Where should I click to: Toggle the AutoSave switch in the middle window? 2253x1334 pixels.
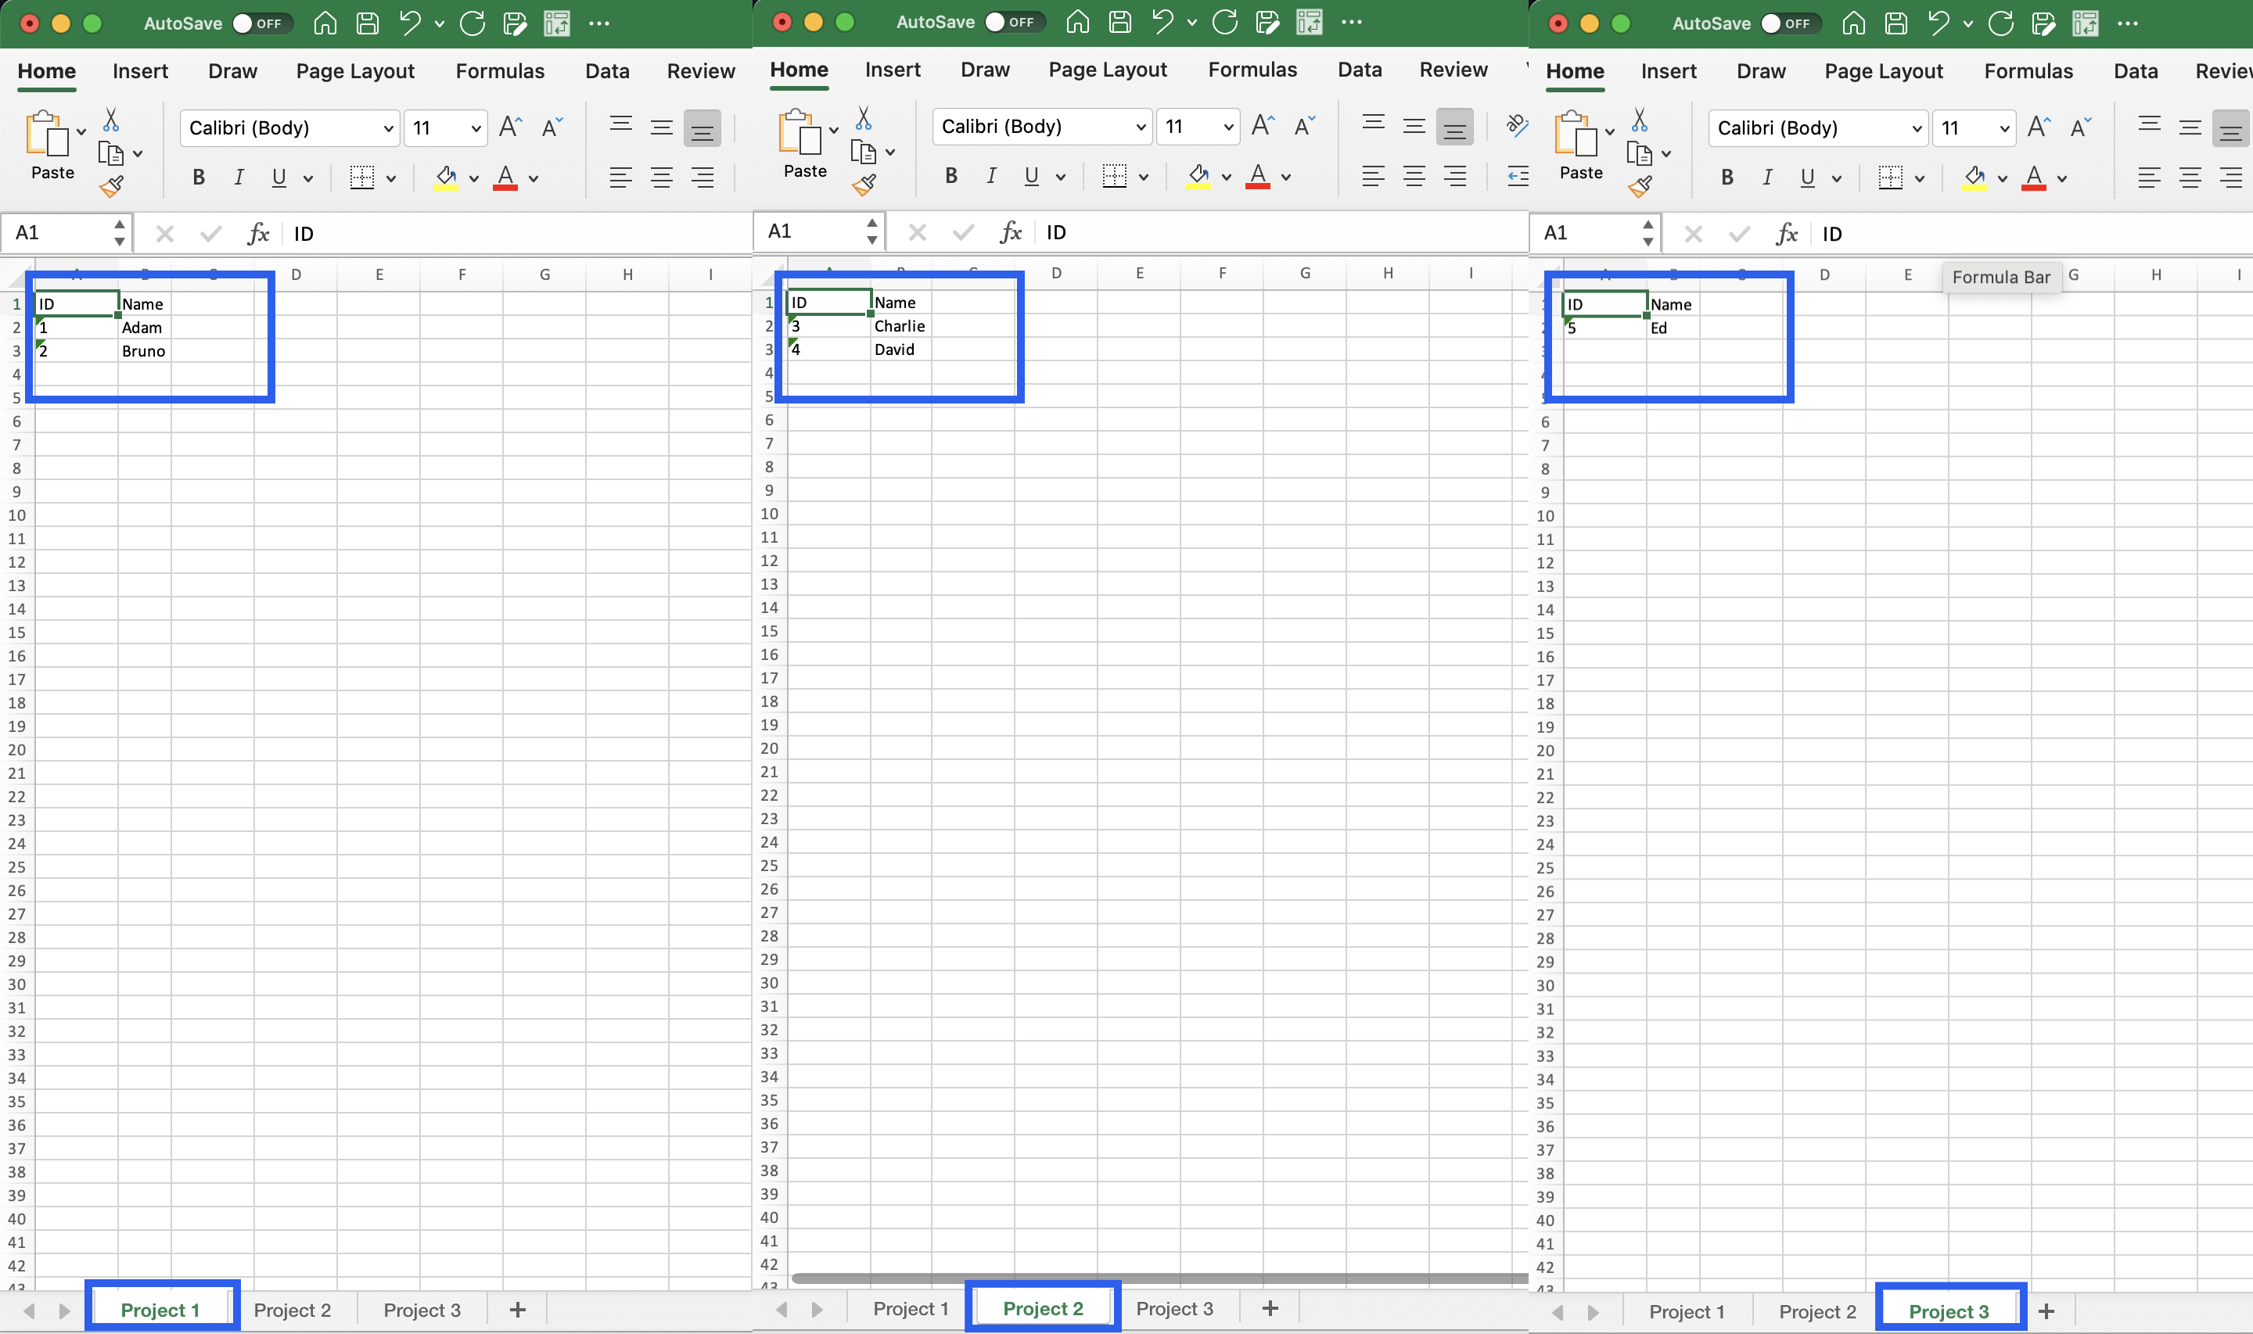point(1014,22)
